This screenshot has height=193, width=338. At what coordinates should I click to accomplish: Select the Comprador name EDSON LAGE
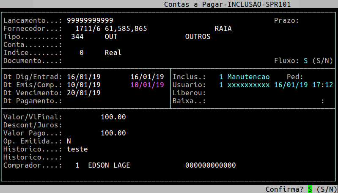[109, 165]
